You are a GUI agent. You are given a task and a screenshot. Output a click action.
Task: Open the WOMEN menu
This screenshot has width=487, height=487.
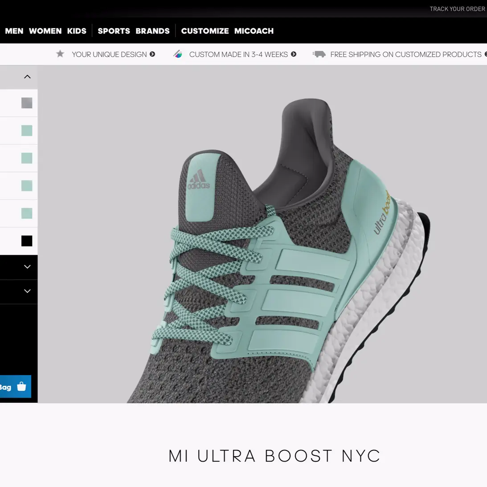[45, 31]
